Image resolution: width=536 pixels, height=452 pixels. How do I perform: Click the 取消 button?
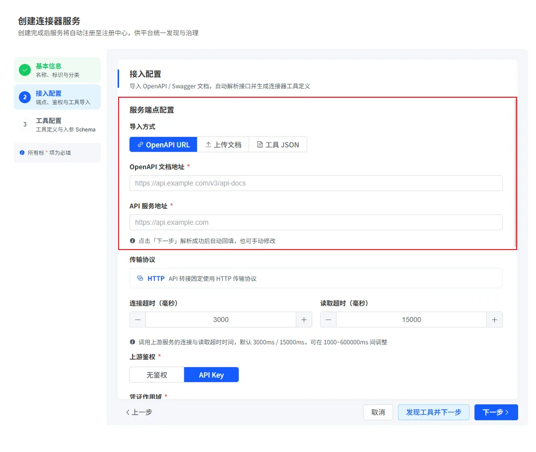(x=378, y=412)
